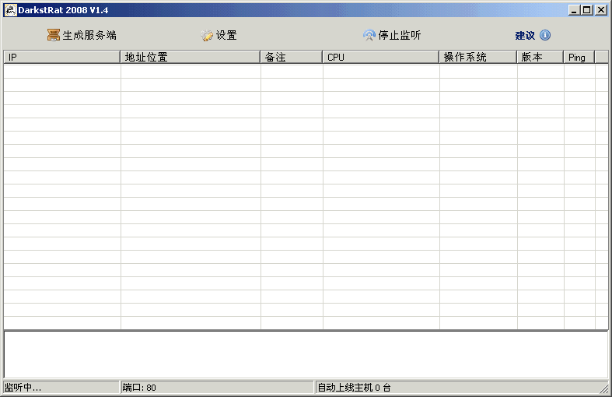Click the 端口: 80 status panel
612x397 pixels.
tap(216, 387)
